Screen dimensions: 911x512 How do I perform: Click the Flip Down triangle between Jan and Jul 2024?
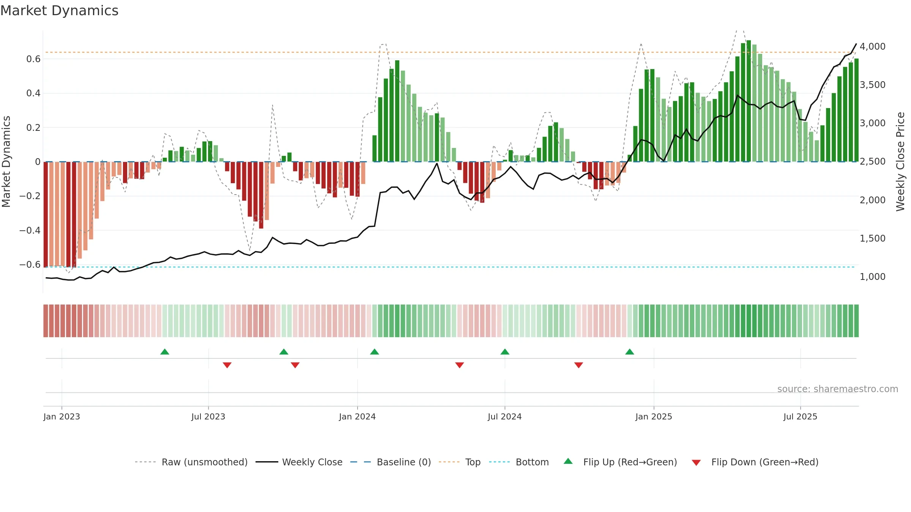point(460,365)
